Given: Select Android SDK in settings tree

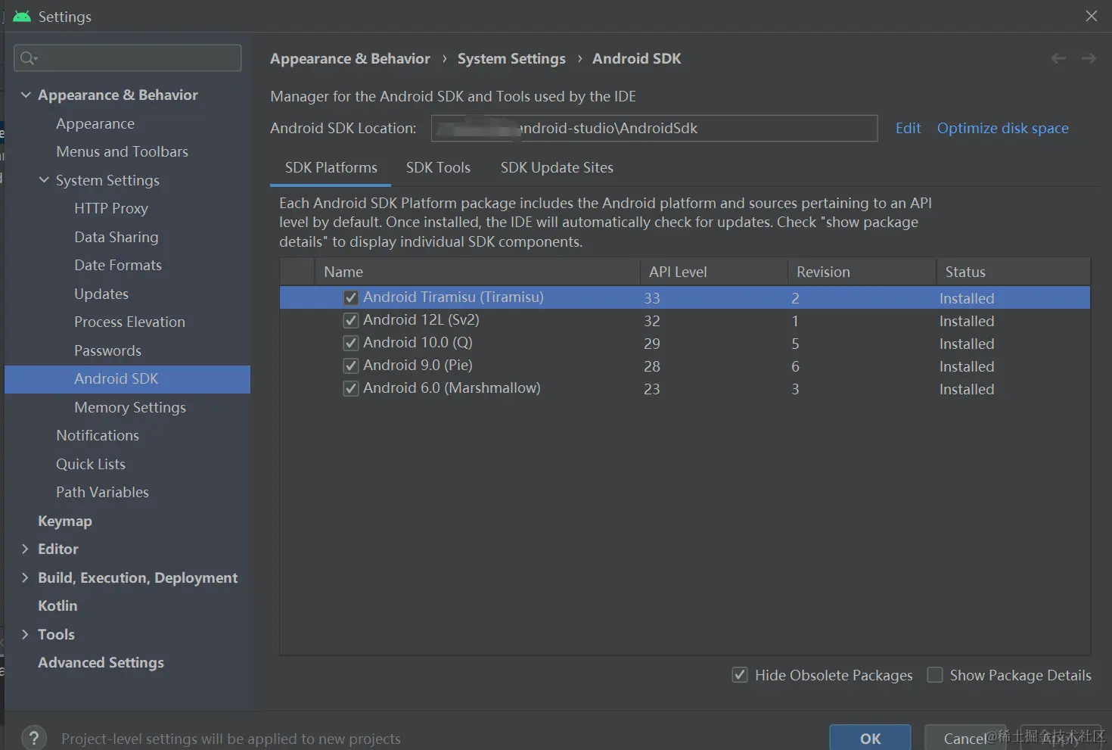Looking at the screenshot, I should tap(127, 378).
